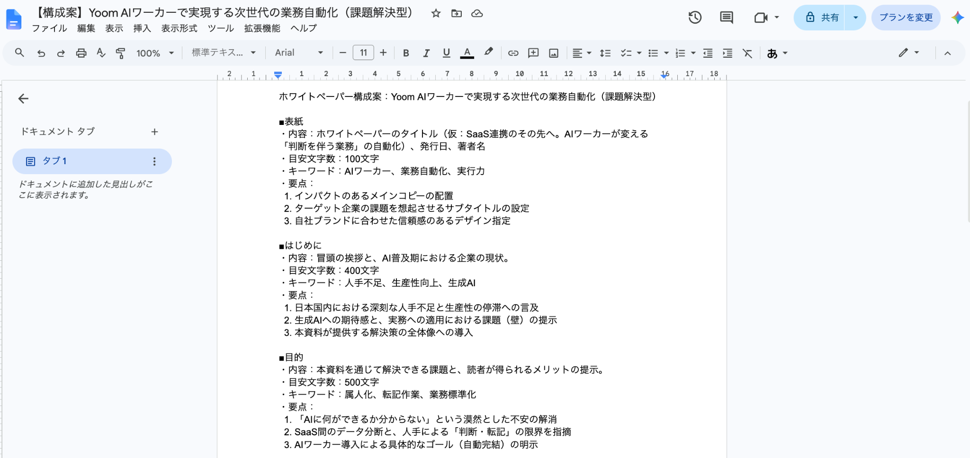Open the Google Docs home icon
Image resolution: width=970 pixels, height=458 pixels.
coord(14,20)
